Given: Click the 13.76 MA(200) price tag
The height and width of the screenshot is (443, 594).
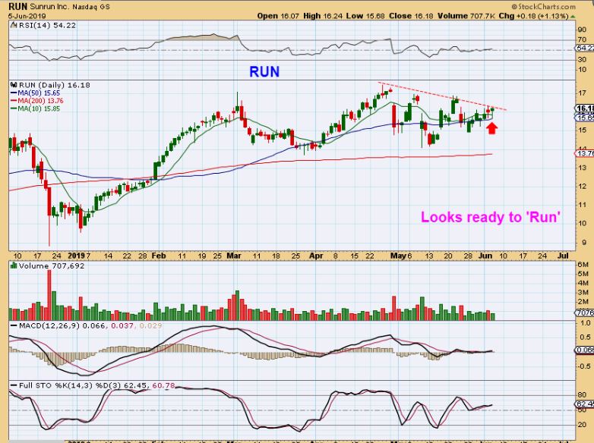Looking at the screenshot, I should [x=585, y=153].
